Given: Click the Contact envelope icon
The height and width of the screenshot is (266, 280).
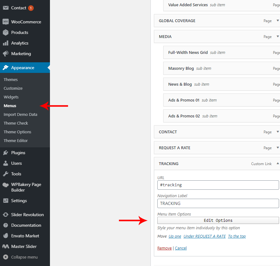Looking at the screenshot, I should [x=6, y=8].
